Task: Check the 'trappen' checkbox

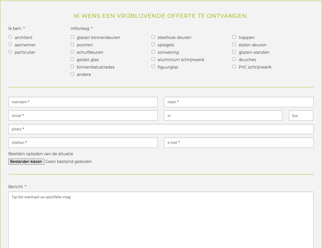Action: [234, 37]
